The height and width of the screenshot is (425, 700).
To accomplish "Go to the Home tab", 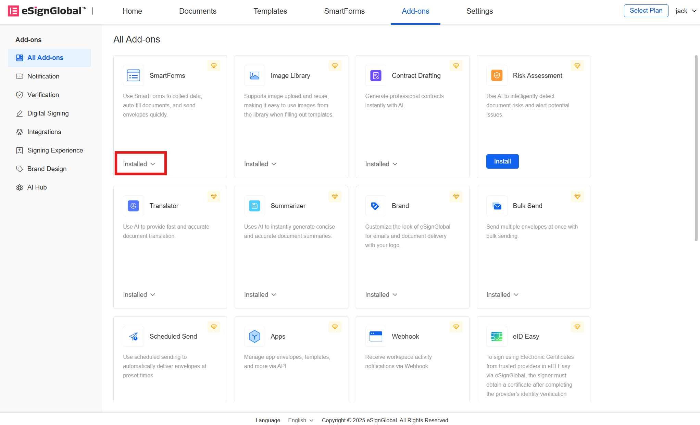I will (132, 11).
